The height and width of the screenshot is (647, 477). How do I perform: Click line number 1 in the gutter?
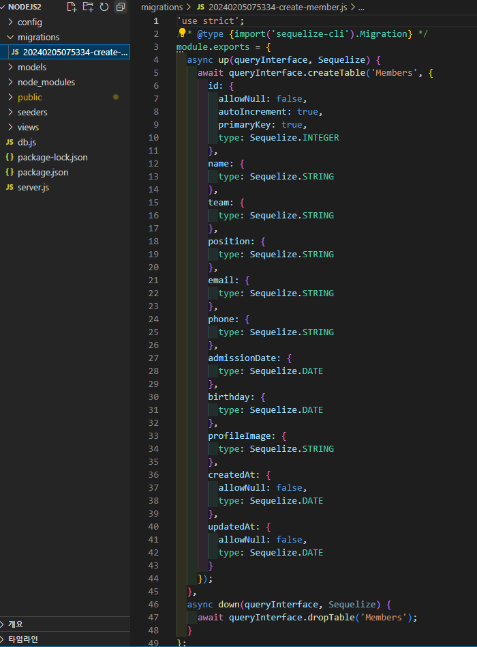click(x=156, y=20)
